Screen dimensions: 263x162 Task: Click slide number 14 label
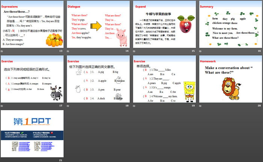pos(127,51)
